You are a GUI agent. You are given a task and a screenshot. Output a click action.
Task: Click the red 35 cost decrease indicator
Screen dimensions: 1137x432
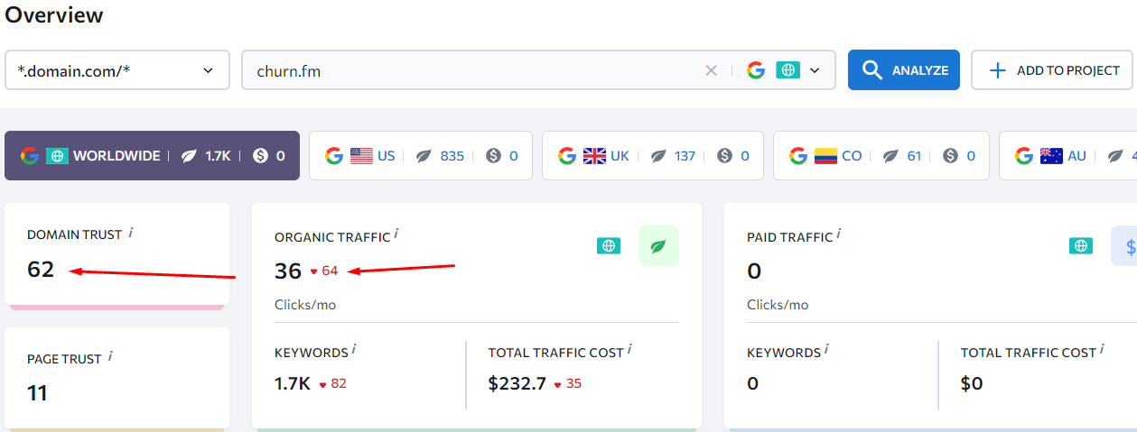coord(568,383)
